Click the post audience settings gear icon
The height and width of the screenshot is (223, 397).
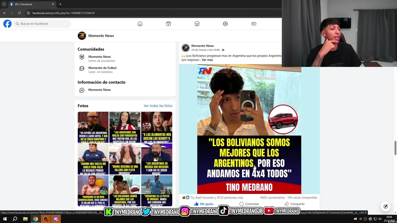(x=223, y=50)
